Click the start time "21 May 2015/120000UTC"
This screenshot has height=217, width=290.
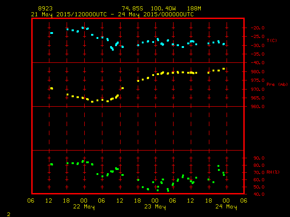69,14
